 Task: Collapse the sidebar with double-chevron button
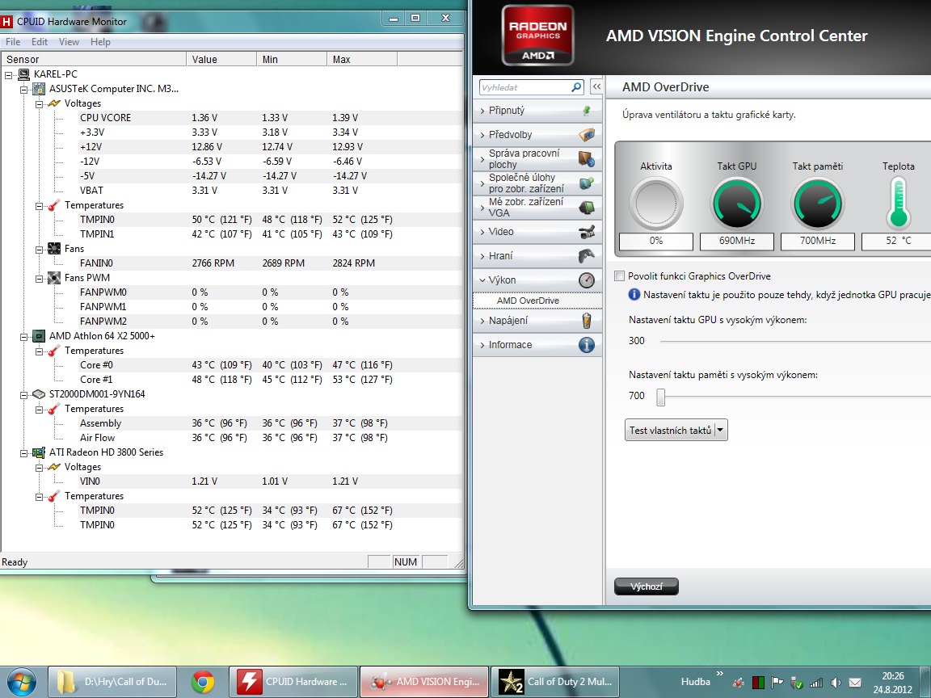(x=596, y=86)
